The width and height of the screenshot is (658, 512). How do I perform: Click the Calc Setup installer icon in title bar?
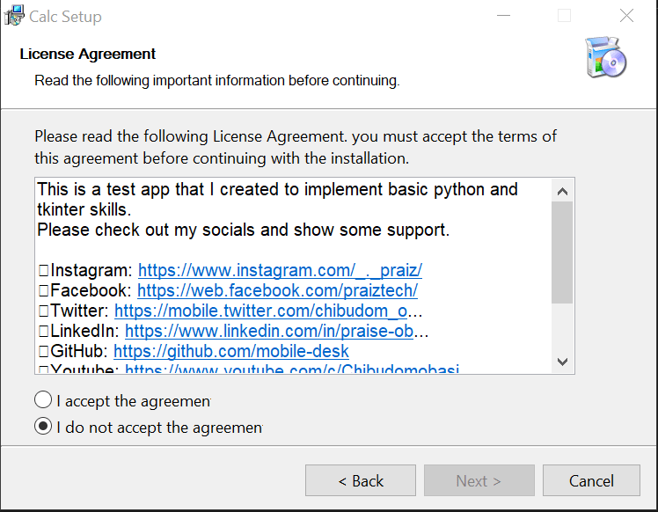[x=14, y=16]
